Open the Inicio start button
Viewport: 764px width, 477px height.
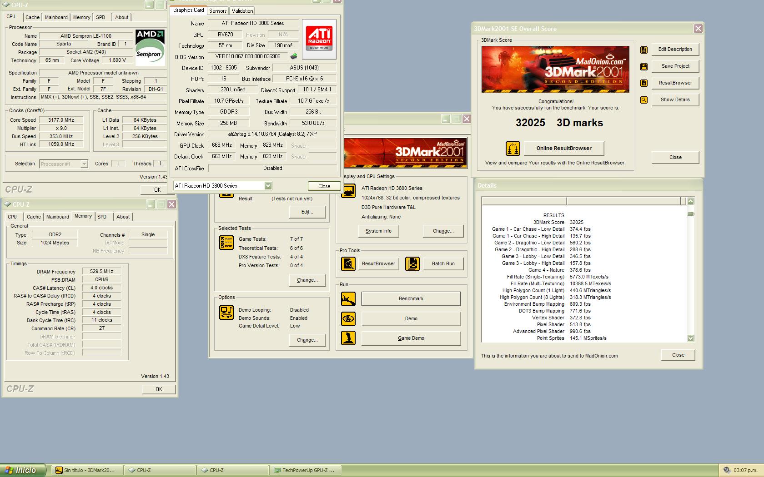[x=23, y=470]
